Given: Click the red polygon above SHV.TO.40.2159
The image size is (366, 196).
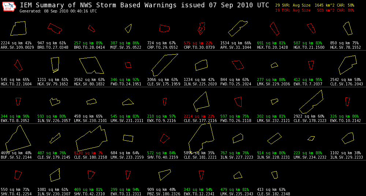Looking at the screenshot, I should [165, 138].
